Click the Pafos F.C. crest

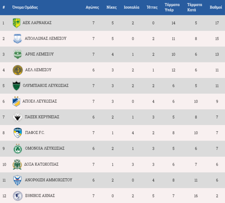tap(18, 133)
